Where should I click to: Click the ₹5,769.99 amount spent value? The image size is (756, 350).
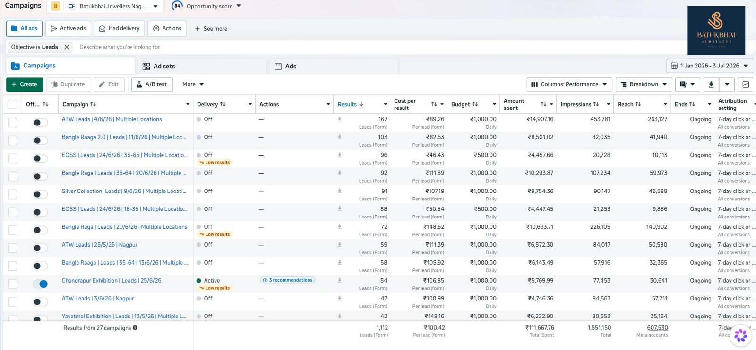click(x=541, y=281)
